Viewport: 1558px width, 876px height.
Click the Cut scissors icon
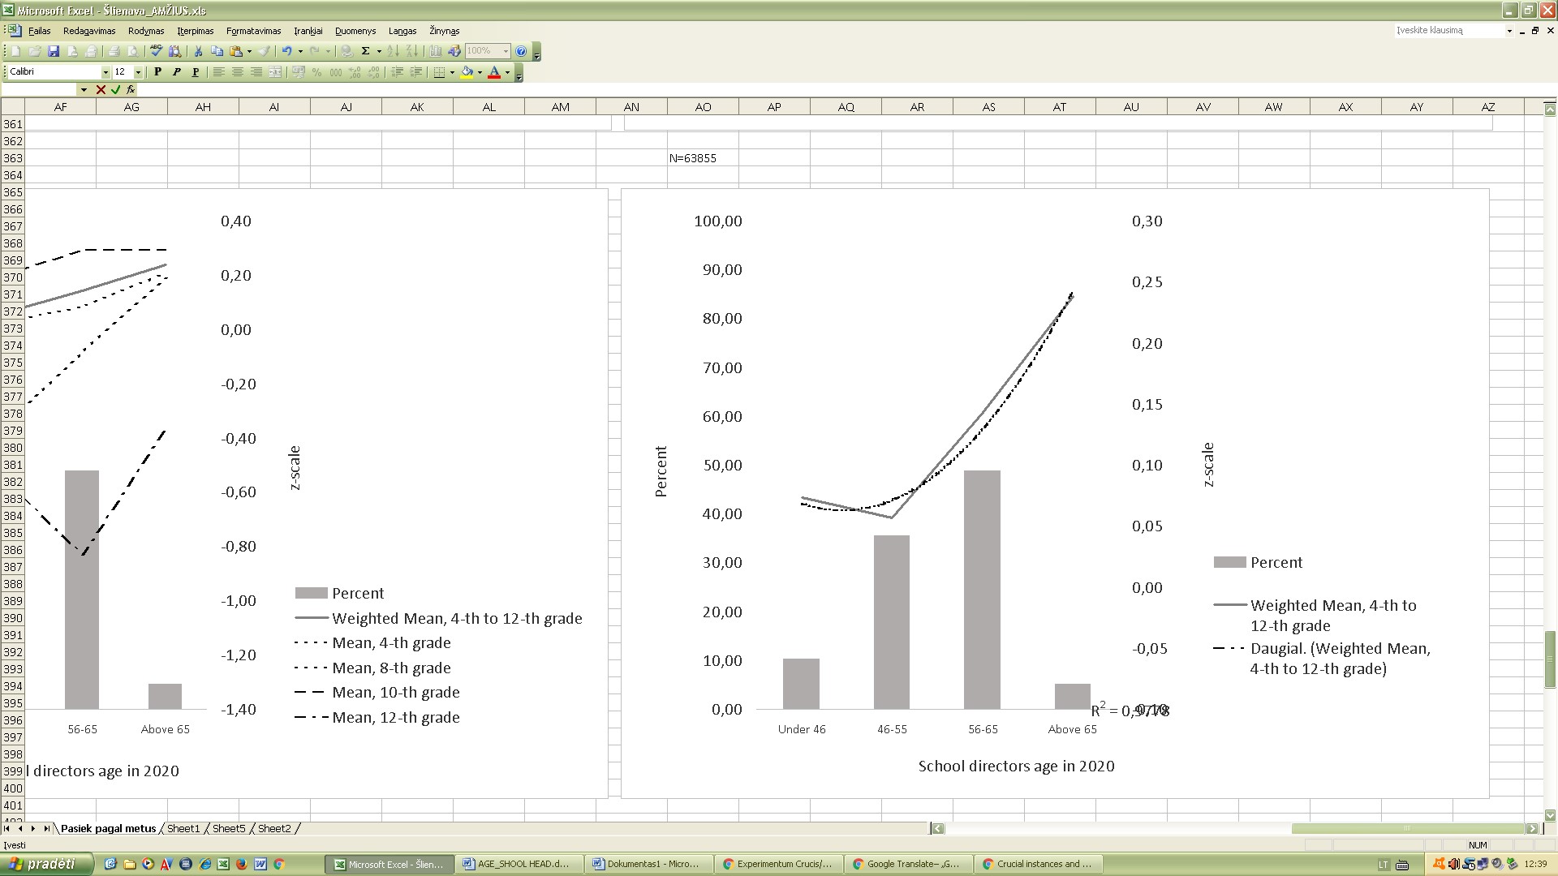tap(198, 51)
